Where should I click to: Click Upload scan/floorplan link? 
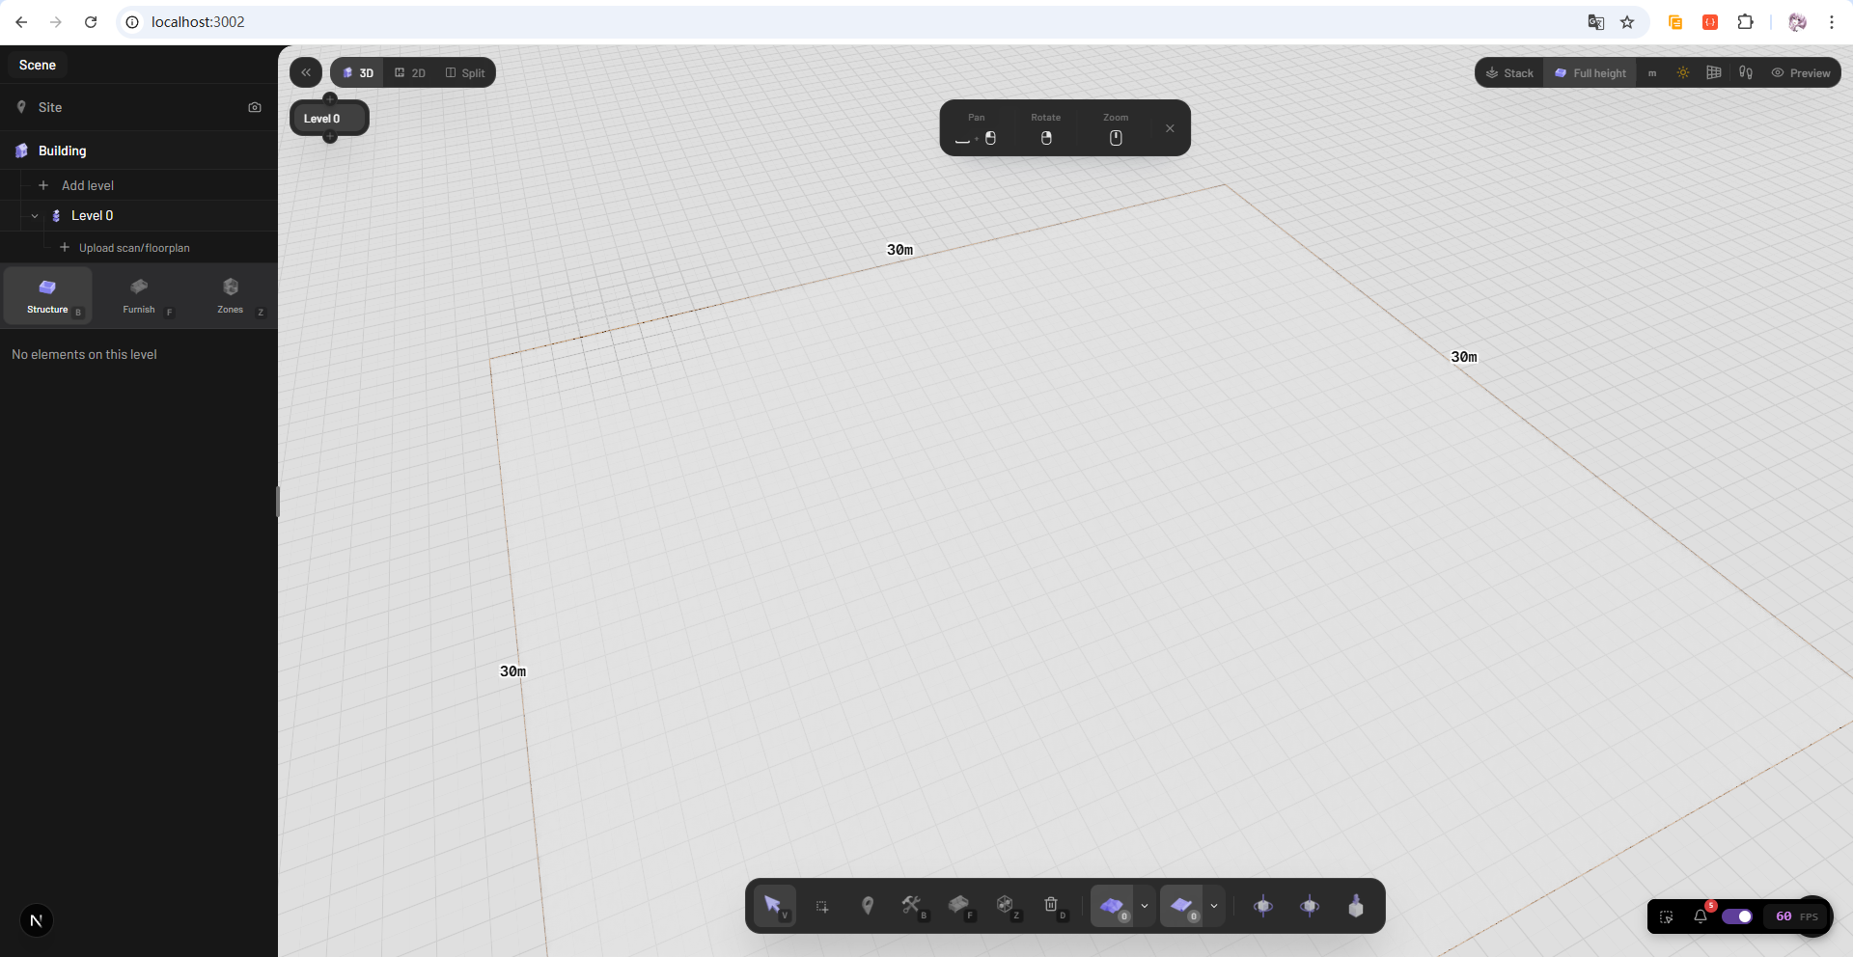(x=134, y=248)
